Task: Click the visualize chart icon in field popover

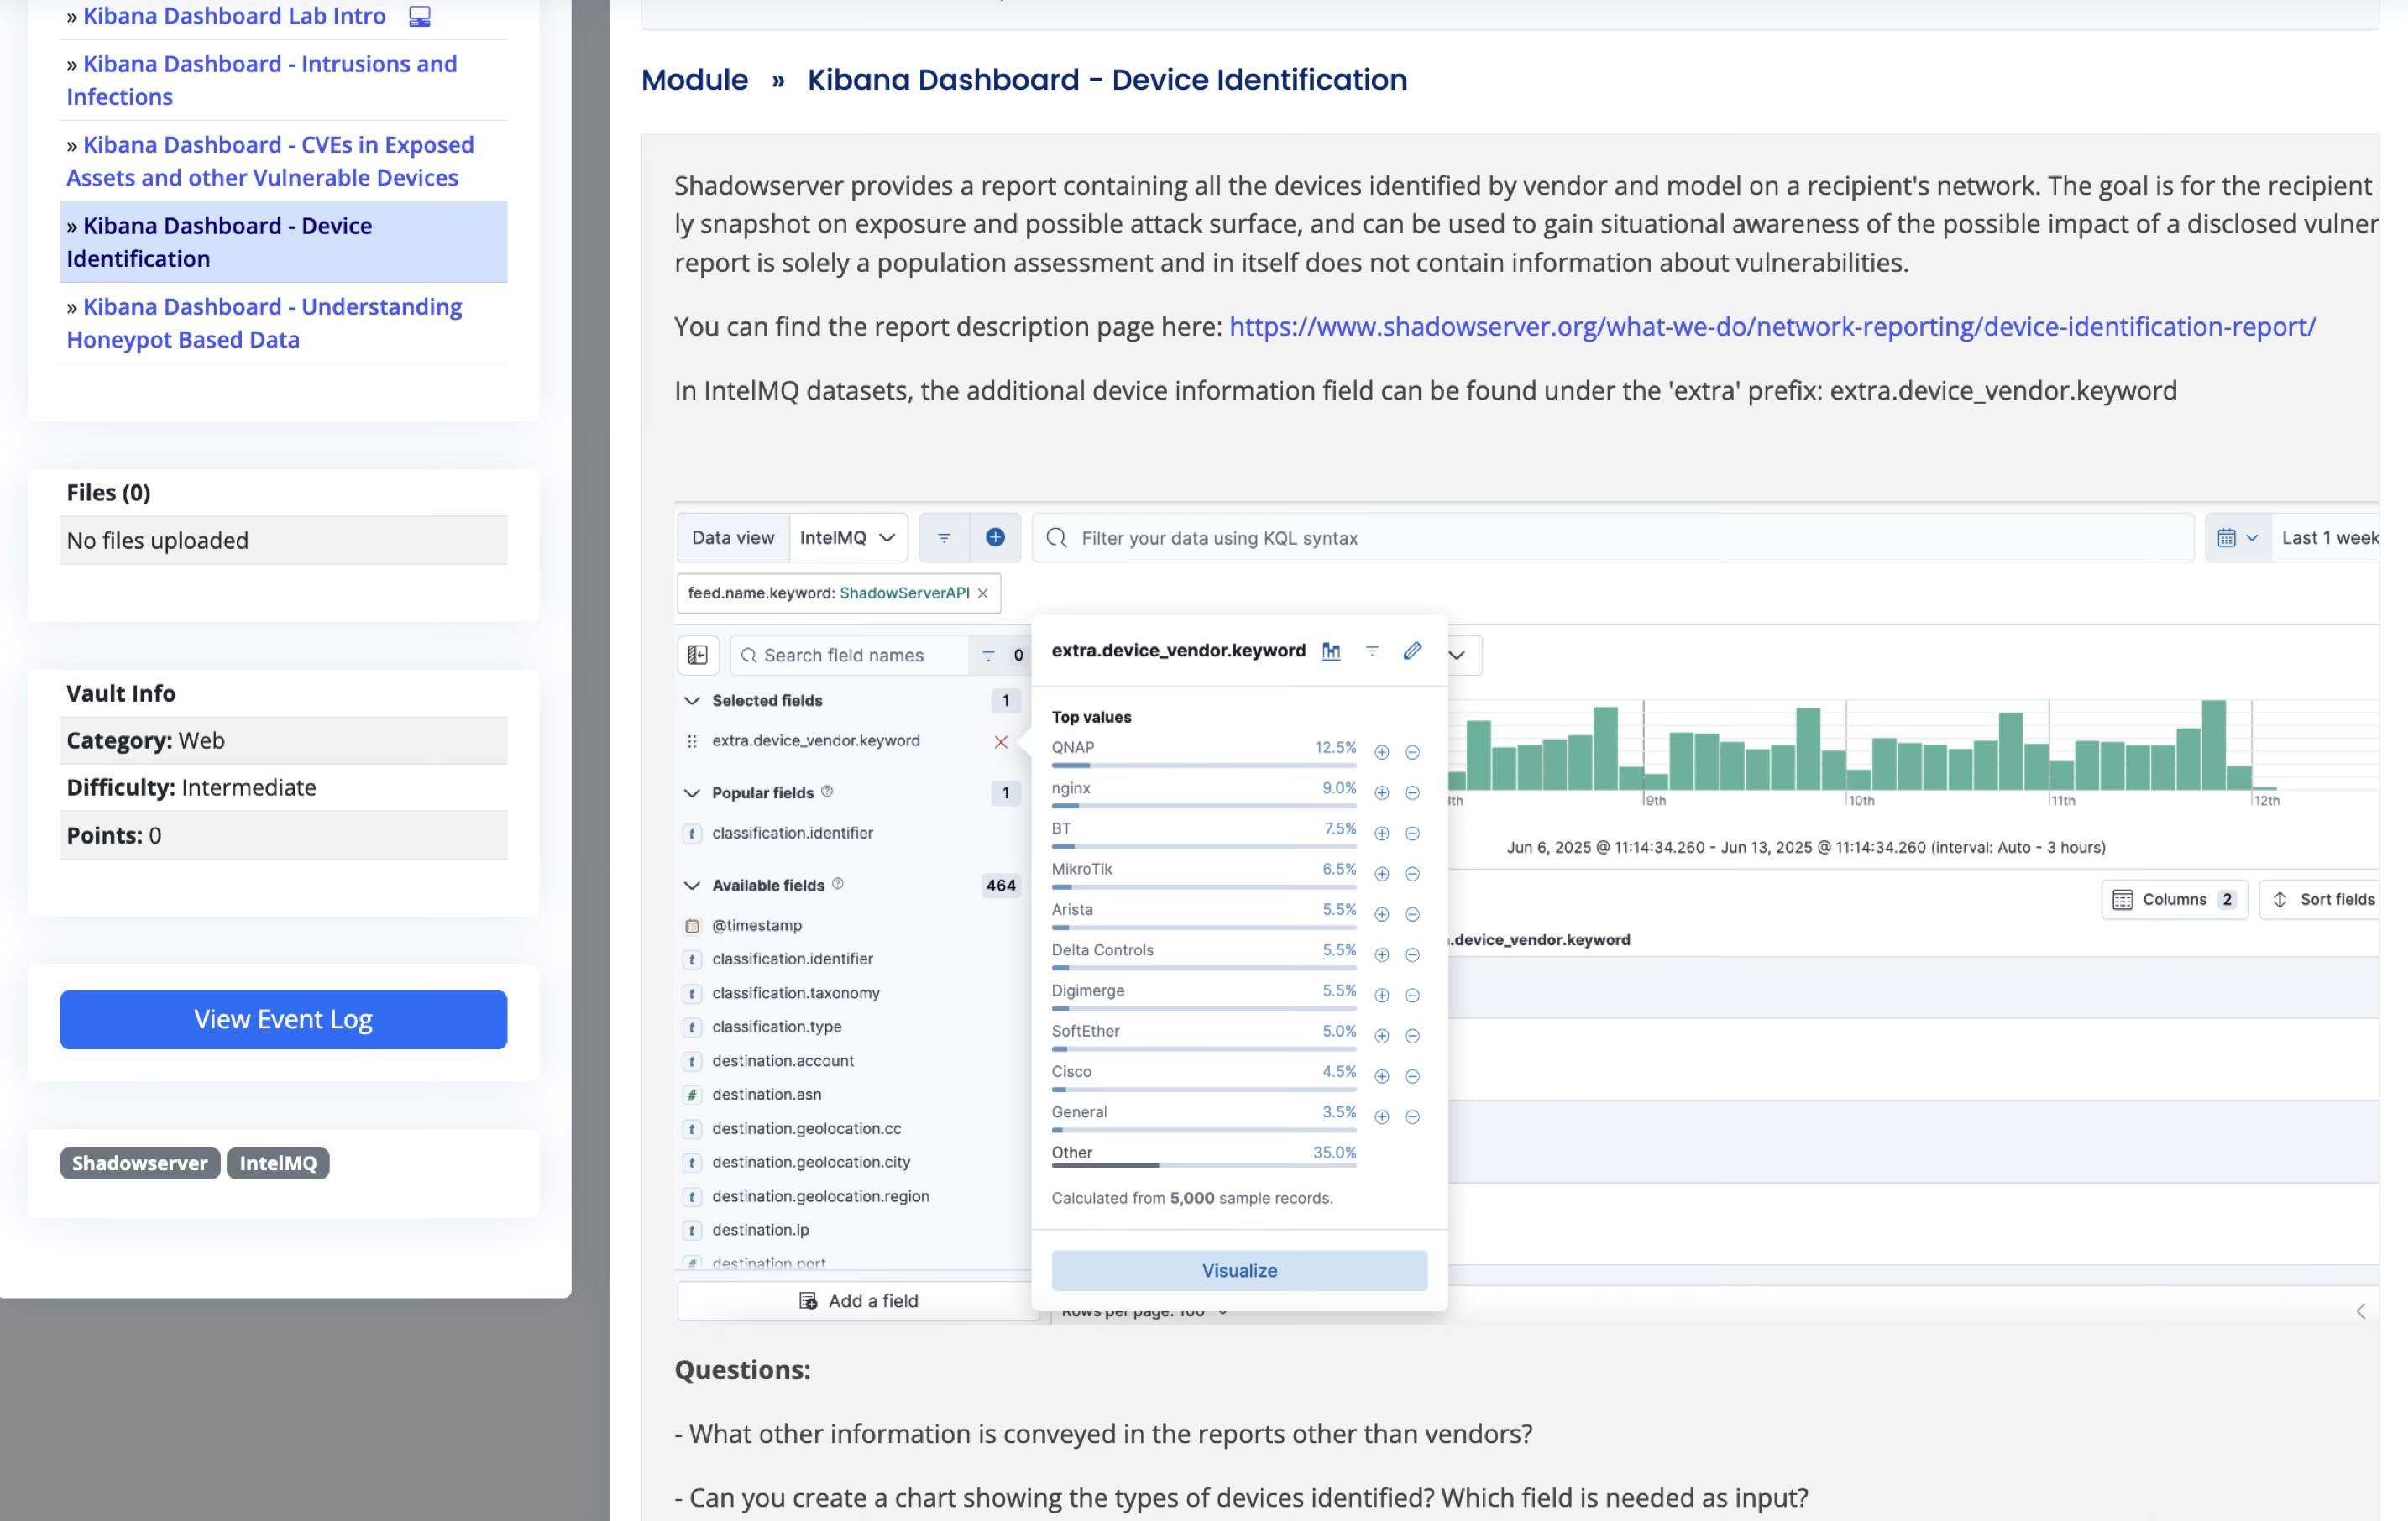Action: 1331,651
